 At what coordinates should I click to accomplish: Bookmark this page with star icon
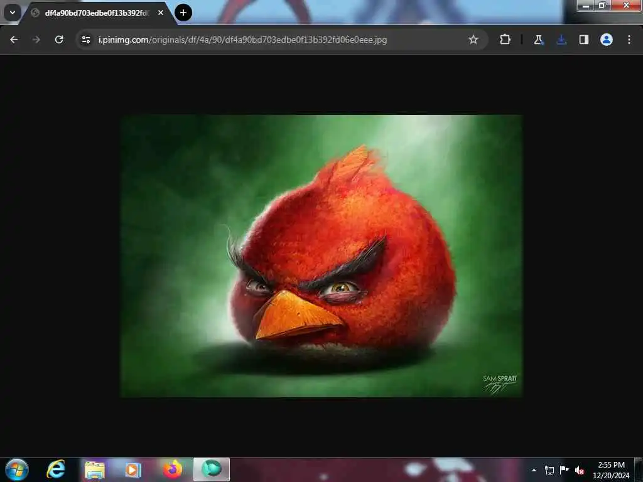pyautogui.click(x=473, y=40)
